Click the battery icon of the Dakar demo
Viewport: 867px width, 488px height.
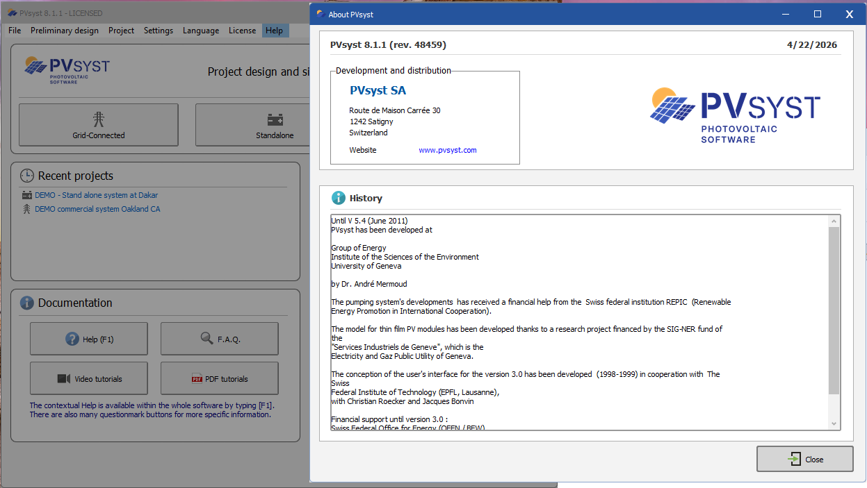coord(27,195)
